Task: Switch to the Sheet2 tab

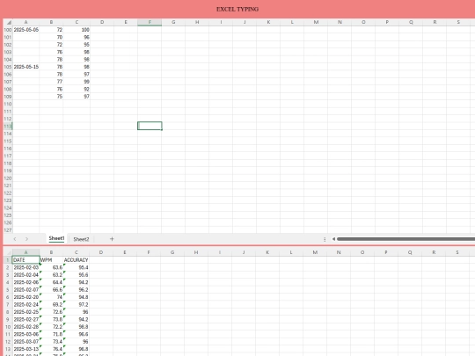Action: 81,239
